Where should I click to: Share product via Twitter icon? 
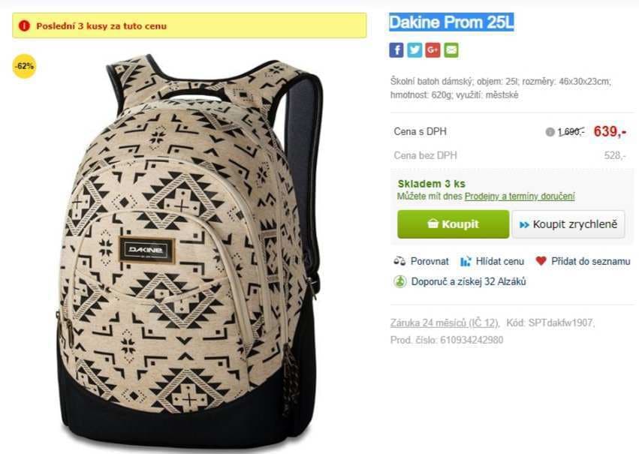(x=414, y=50)
